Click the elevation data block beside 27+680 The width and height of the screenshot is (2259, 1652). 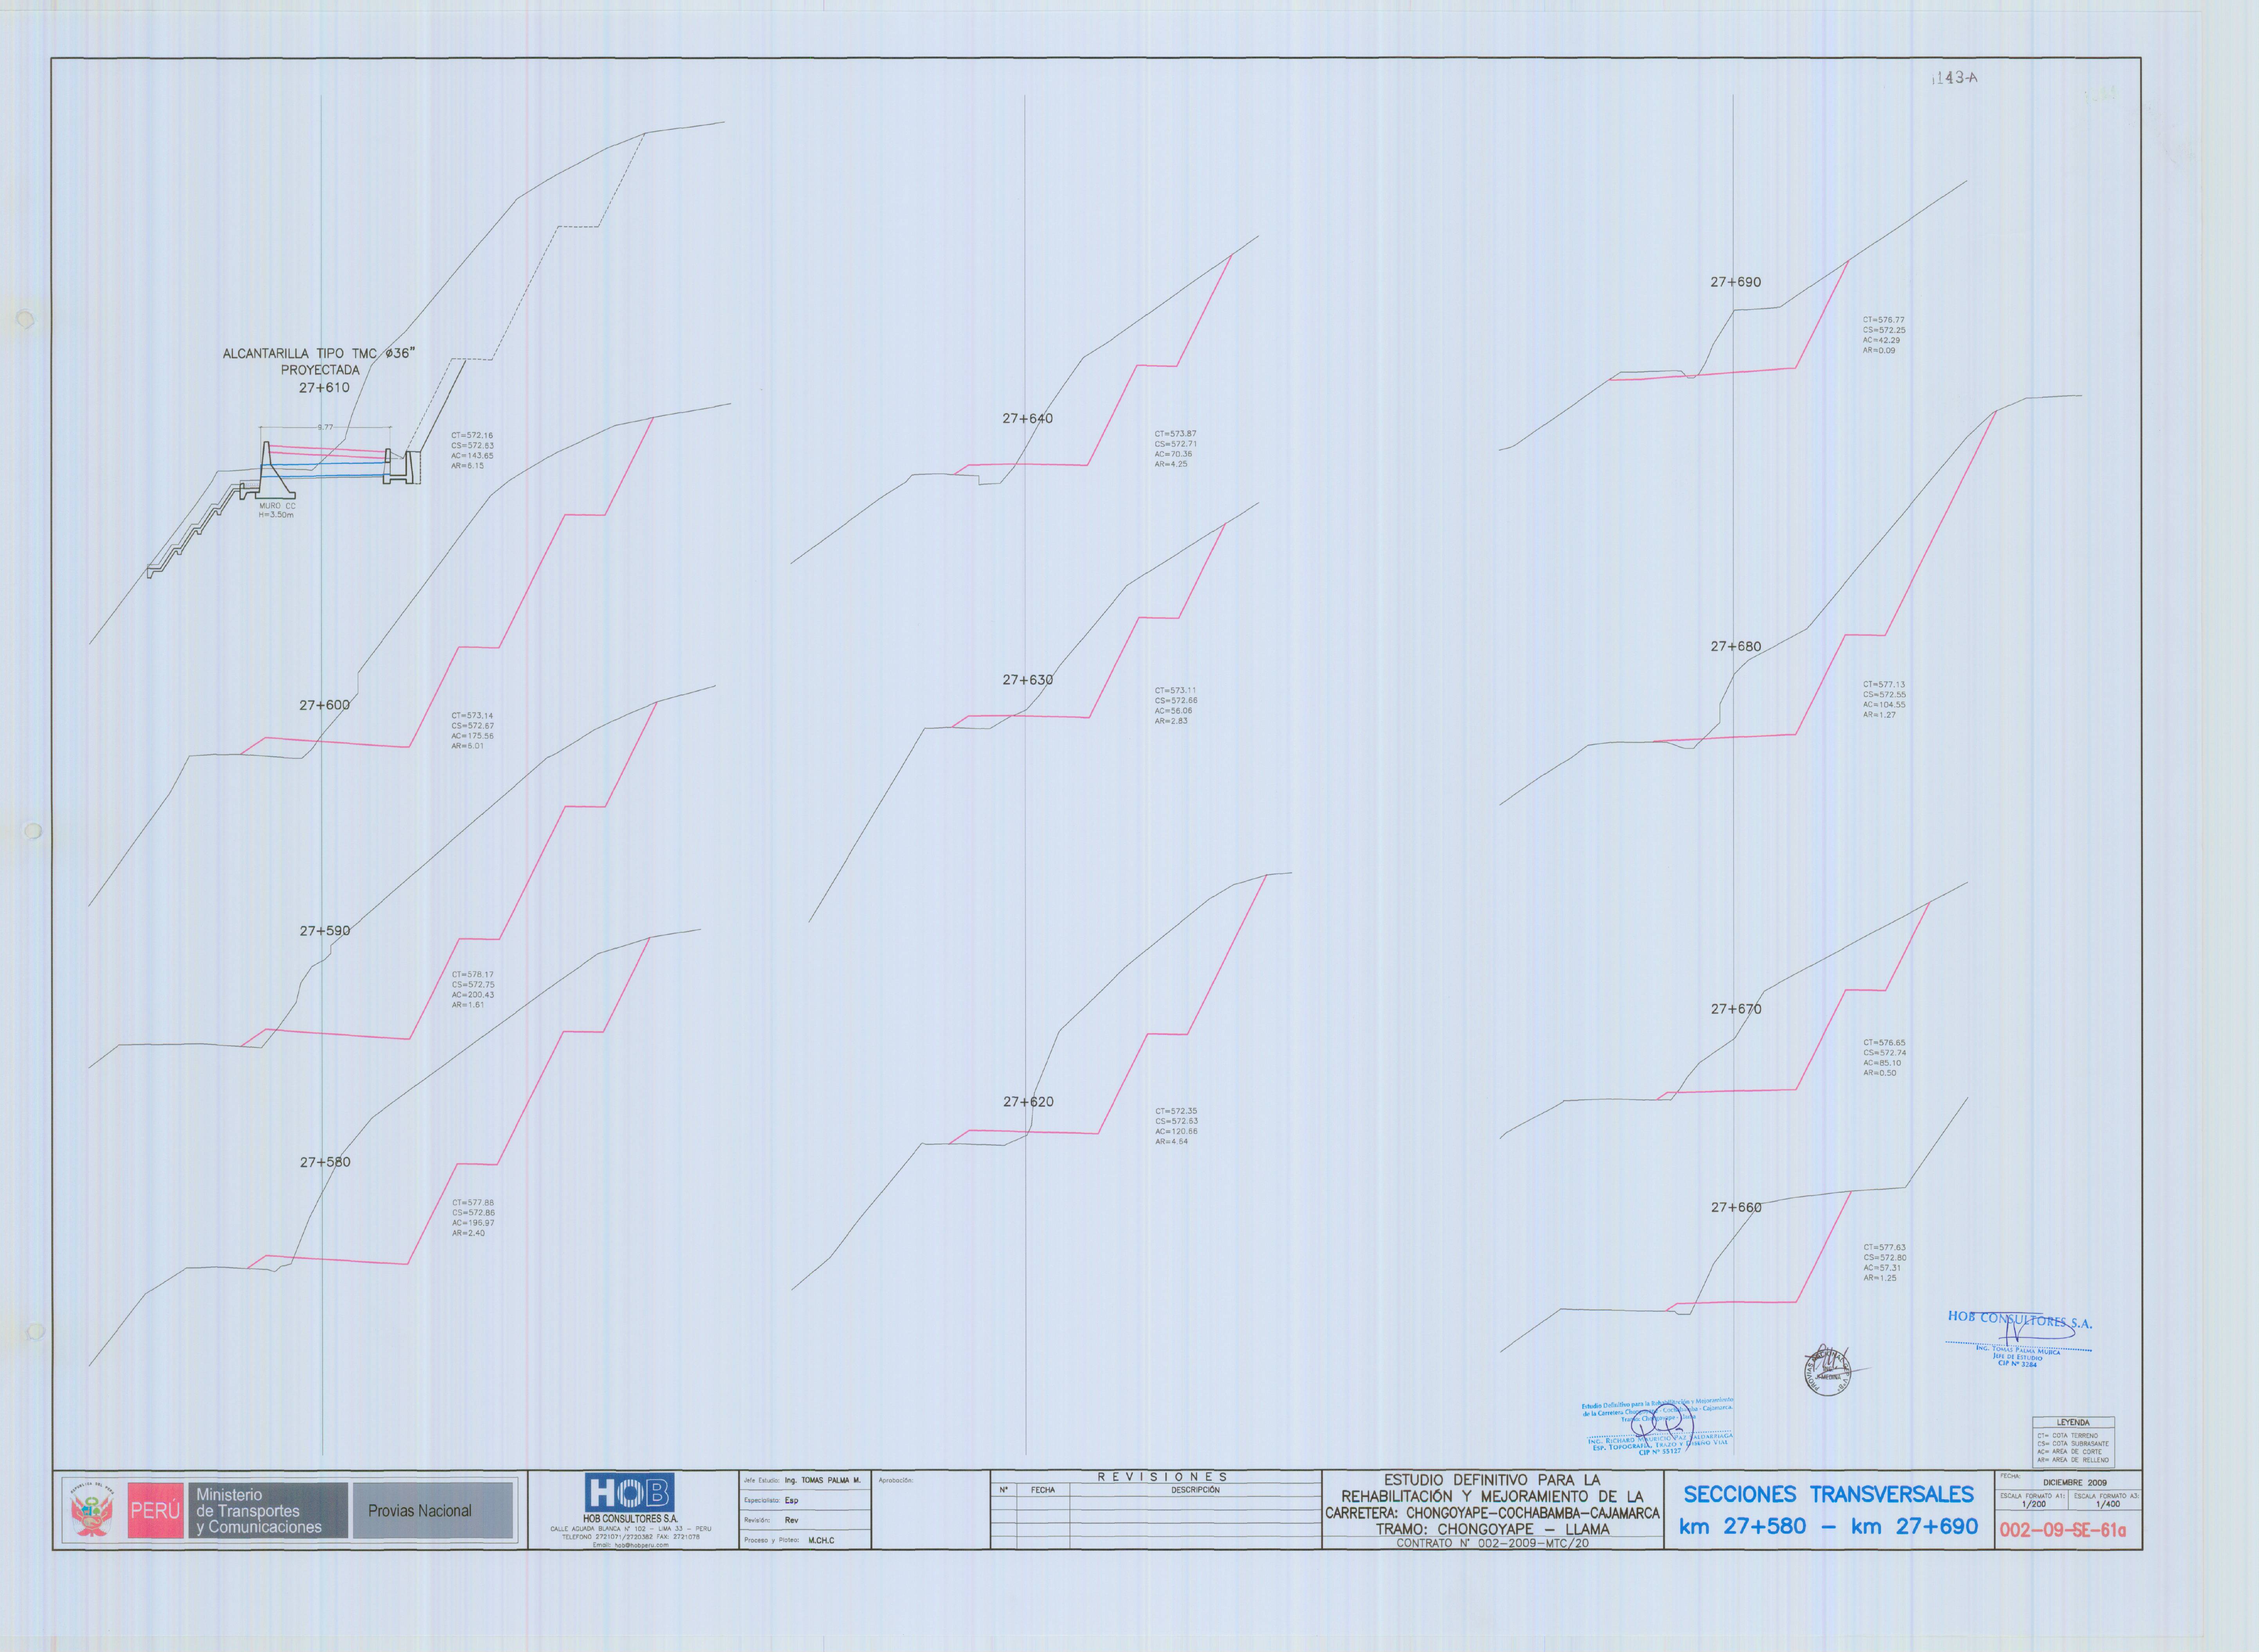[x=1884, y=700]
